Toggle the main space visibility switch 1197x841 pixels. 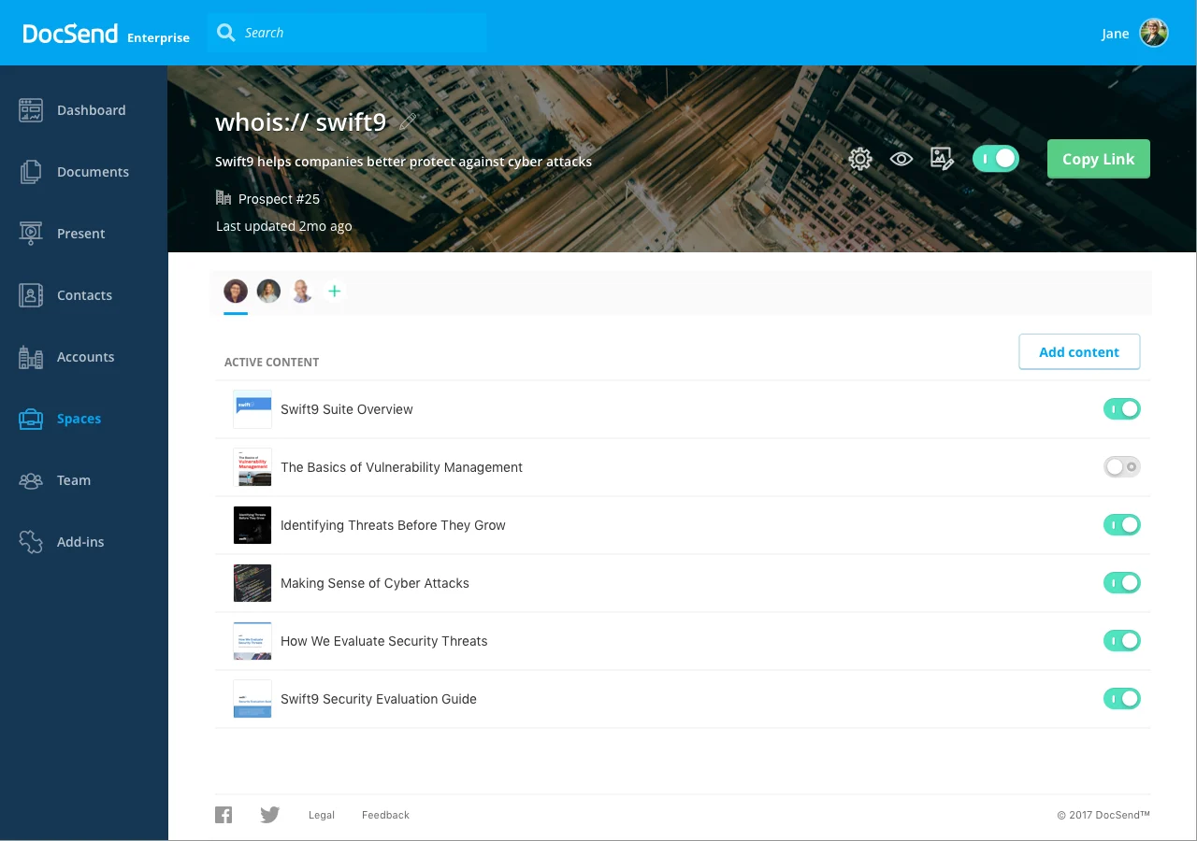995,159
